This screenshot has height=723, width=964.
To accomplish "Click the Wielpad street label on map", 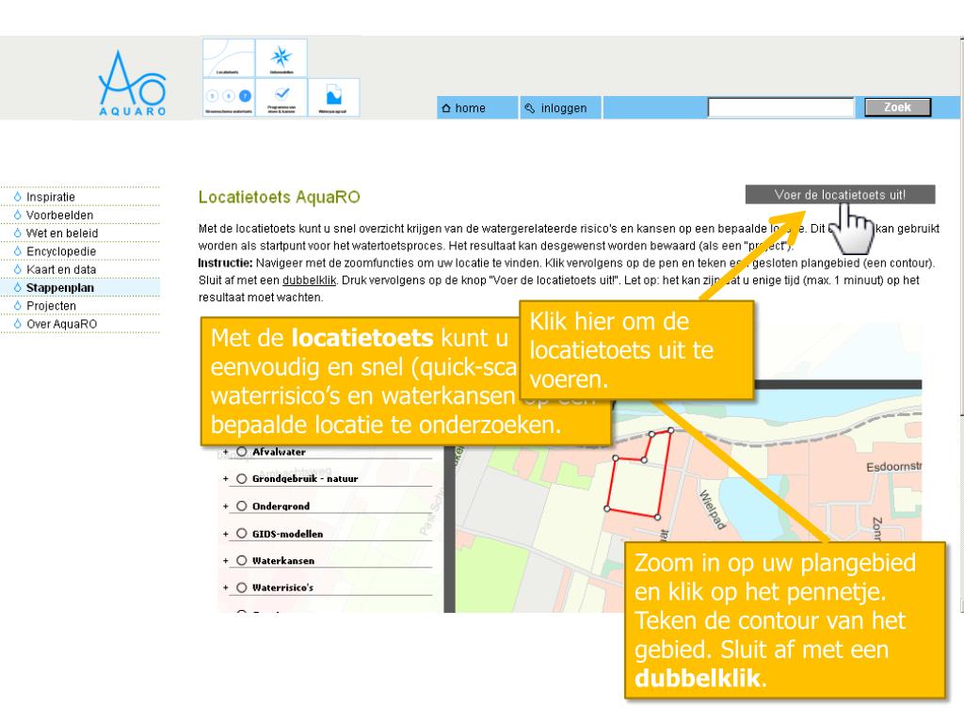I will click(714, 509).
